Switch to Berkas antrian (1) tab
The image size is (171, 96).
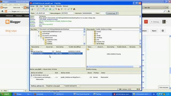click(38, 86)
